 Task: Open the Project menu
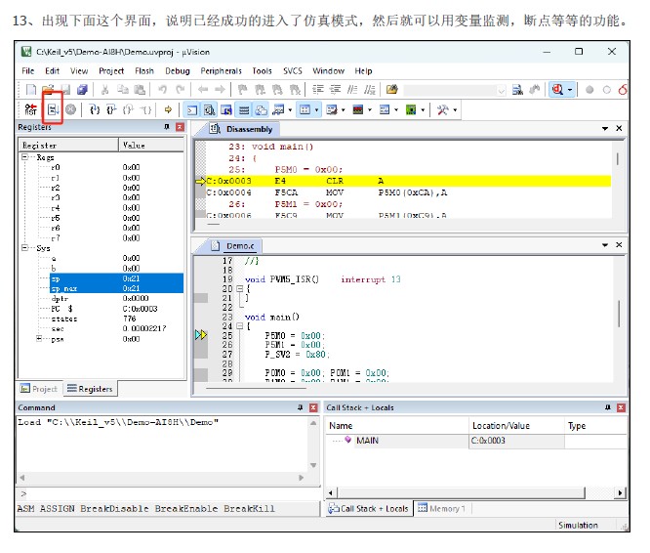click(x=111, y=71)
